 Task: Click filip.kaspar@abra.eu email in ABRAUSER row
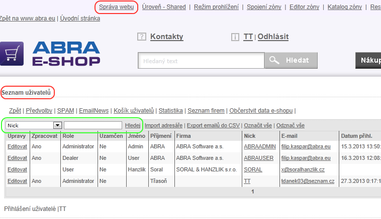click(x=306, y=158)
